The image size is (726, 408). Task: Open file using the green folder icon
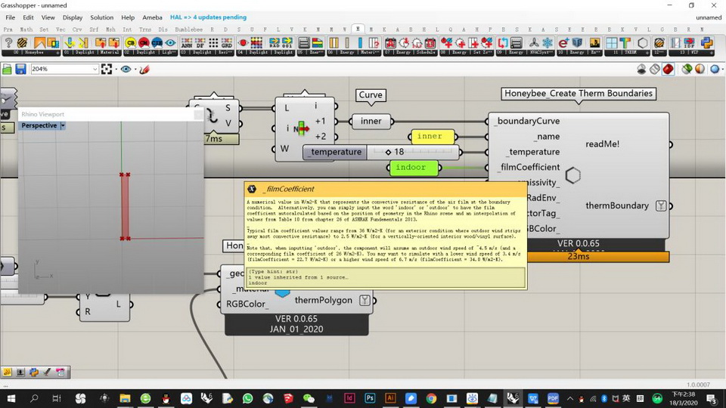(7, 69)
